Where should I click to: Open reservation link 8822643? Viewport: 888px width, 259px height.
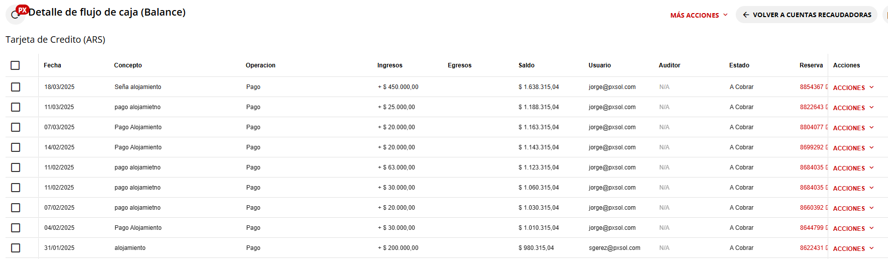(811, 107)
